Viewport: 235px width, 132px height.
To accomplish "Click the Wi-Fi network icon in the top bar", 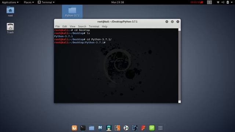I will tap(218, 2).
